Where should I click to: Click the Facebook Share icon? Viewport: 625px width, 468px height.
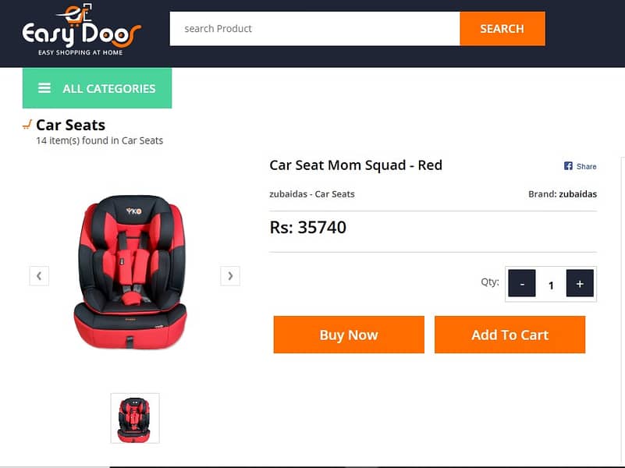click(x=566, y=165)
